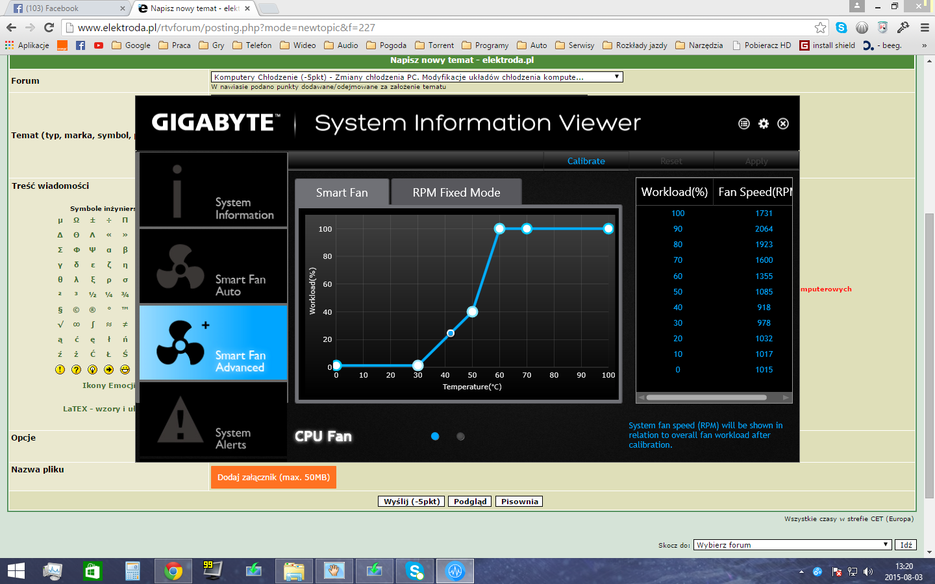Reload the elektroda page
The height and width of the screenshot is (584, 935).
(x=49, y=27)
